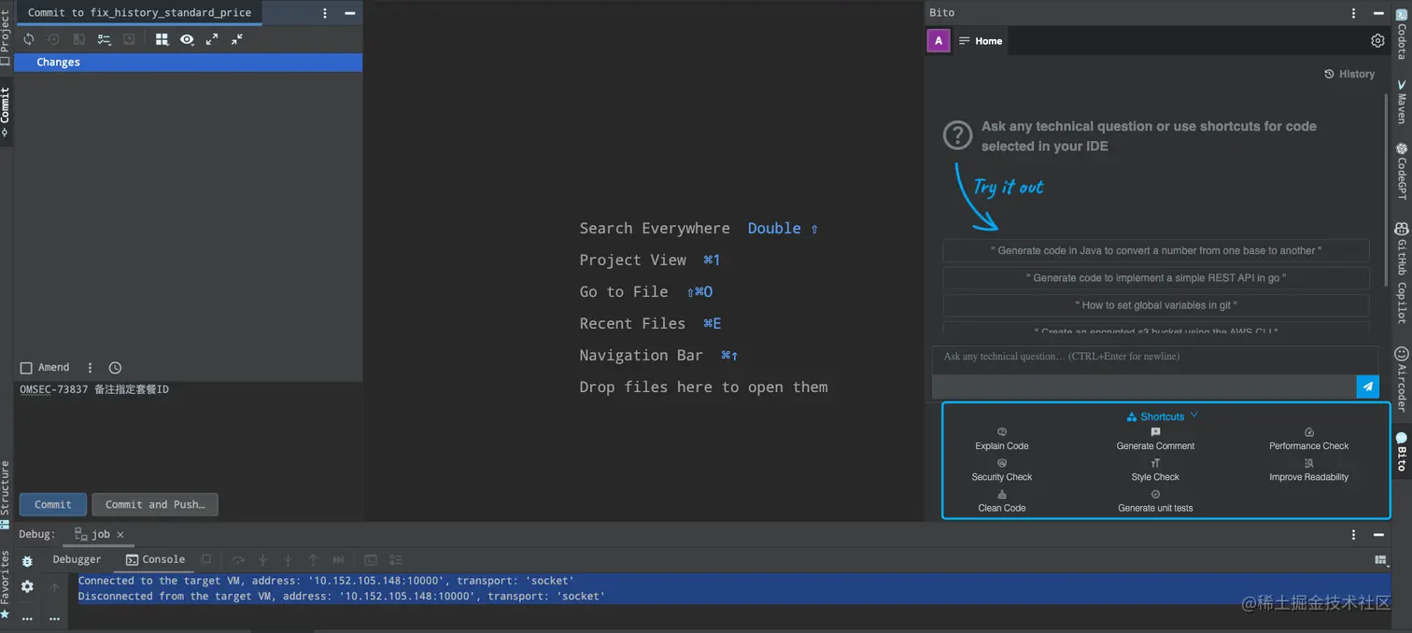Click the Run to Cursor icon
The height and width of the screenshot is (633, 1412).
pos(338,560)
